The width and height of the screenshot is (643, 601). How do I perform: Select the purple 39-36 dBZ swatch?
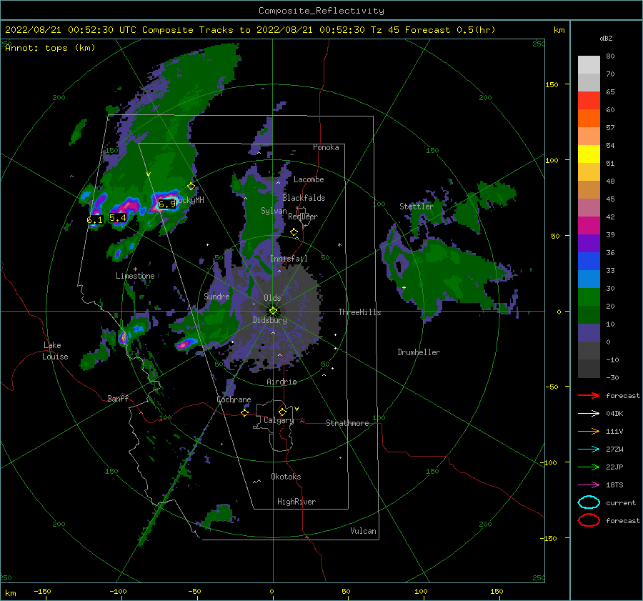tap(589, 243)
